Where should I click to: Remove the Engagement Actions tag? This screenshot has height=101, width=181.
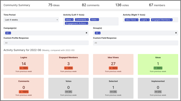[87, 23]
